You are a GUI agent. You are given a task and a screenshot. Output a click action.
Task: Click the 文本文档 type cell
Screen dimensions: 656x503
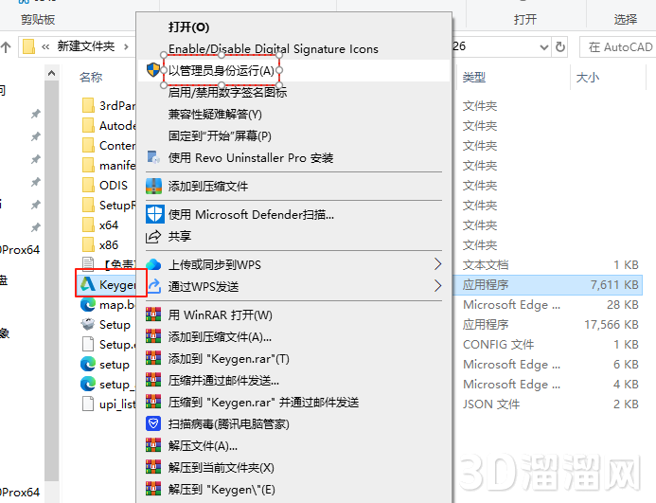[486, 264]
